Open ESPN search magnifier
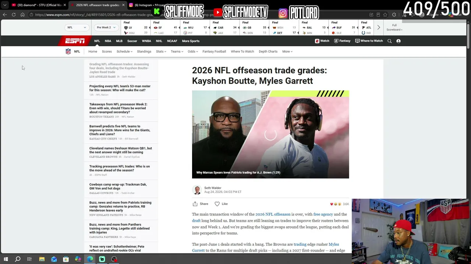 390,41
